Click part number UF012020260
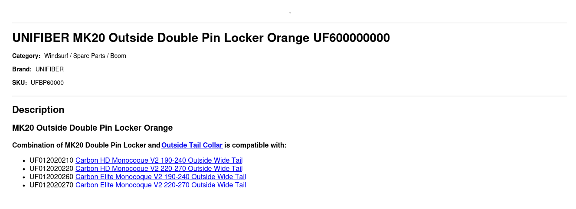Screen dimensions: 576x209 click(52, 177)
